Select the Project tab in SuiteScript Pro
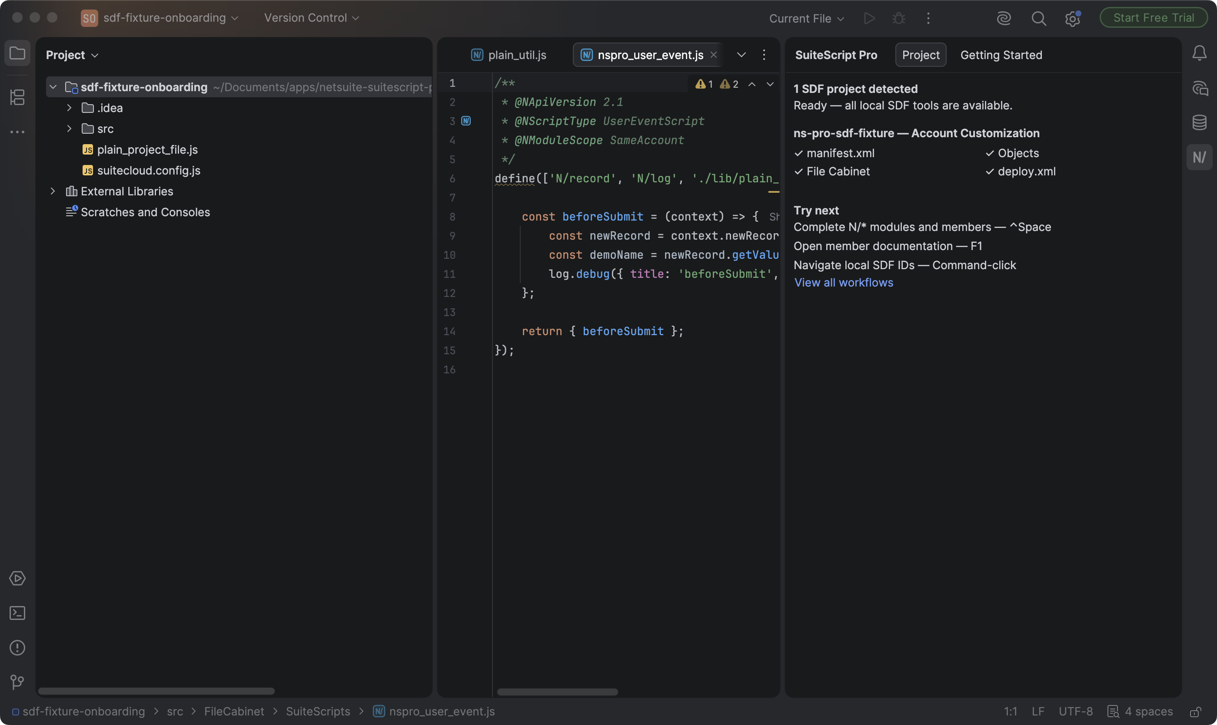1217x725 pixels. tap(921, 55)
